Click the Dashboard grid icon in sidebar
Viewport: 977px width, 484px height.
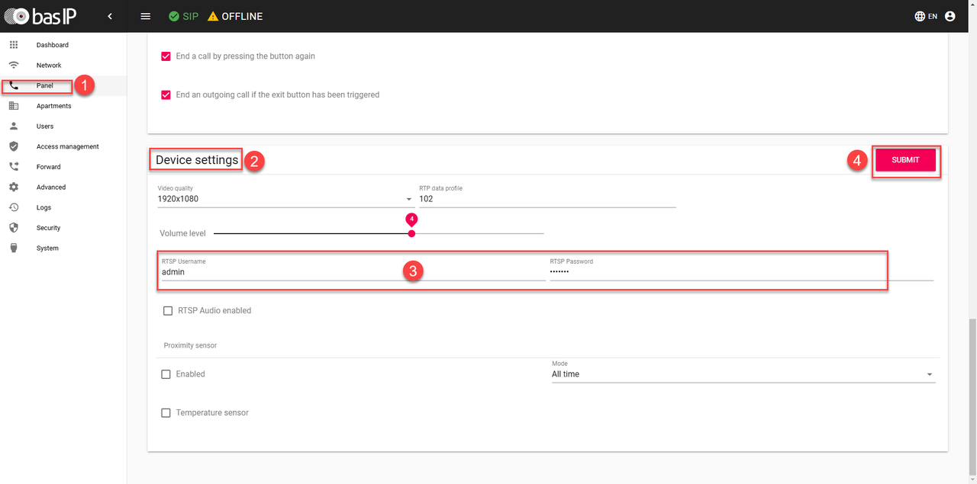(x=14, y=45)
